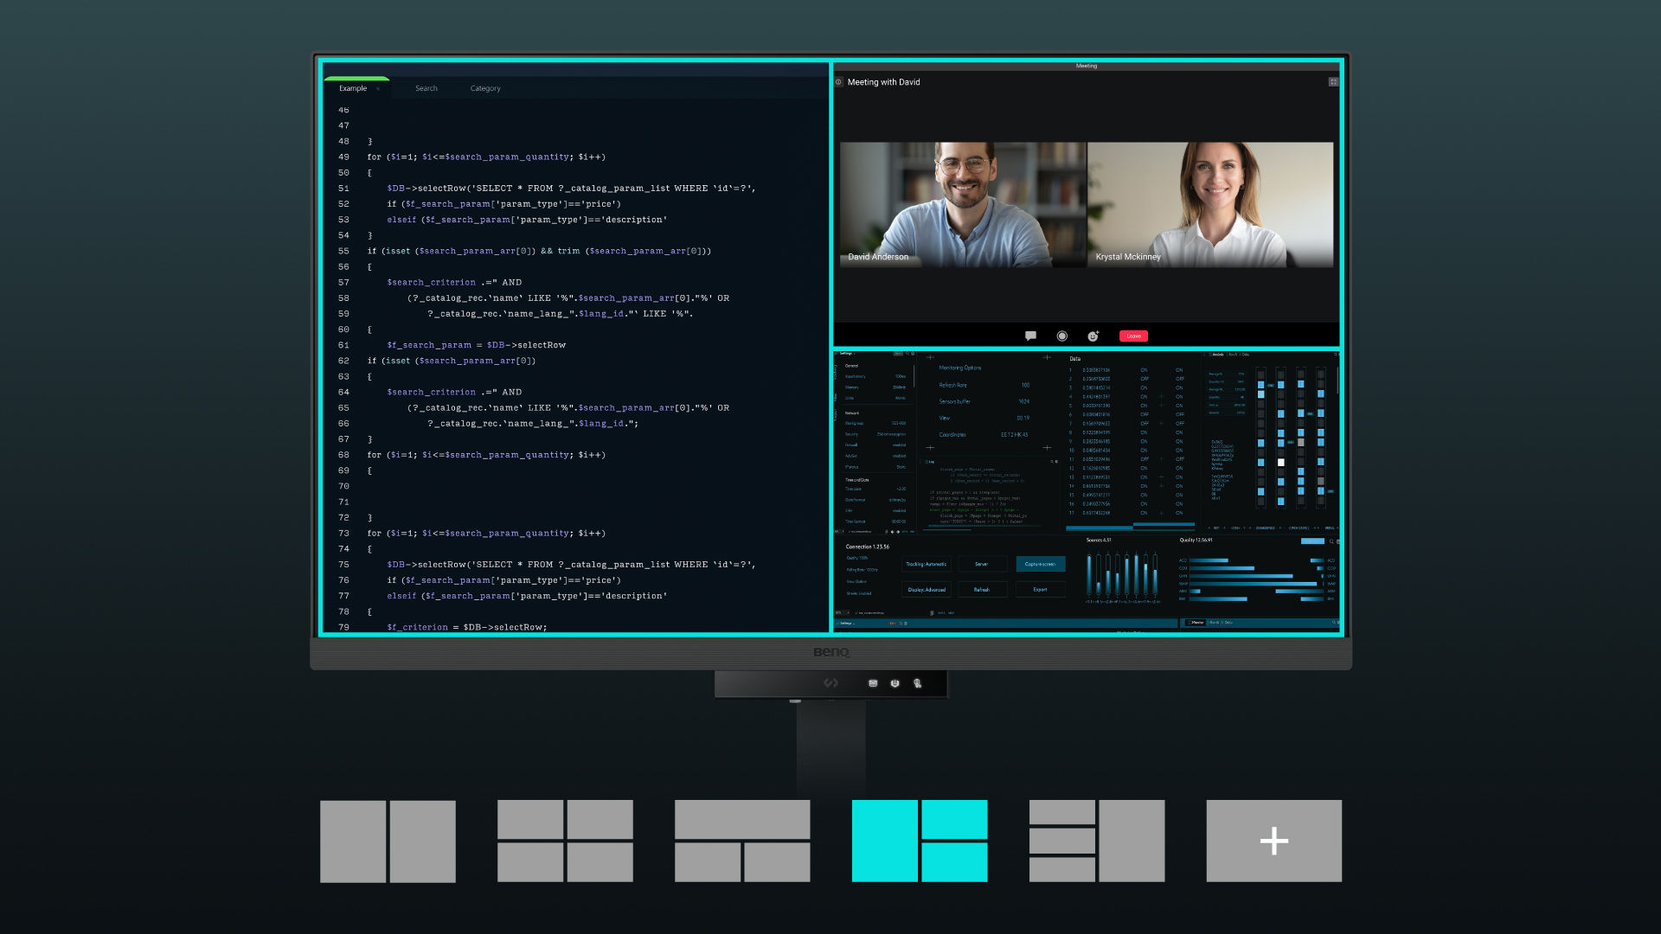1661x934 pixels.
Task: Choose the wide-top two-bottom layout icon
Action: click(742, 841)
